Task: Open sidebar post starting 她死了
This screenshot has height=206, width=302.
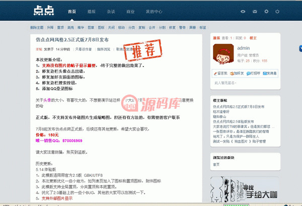Action: (x=236, y=136)
